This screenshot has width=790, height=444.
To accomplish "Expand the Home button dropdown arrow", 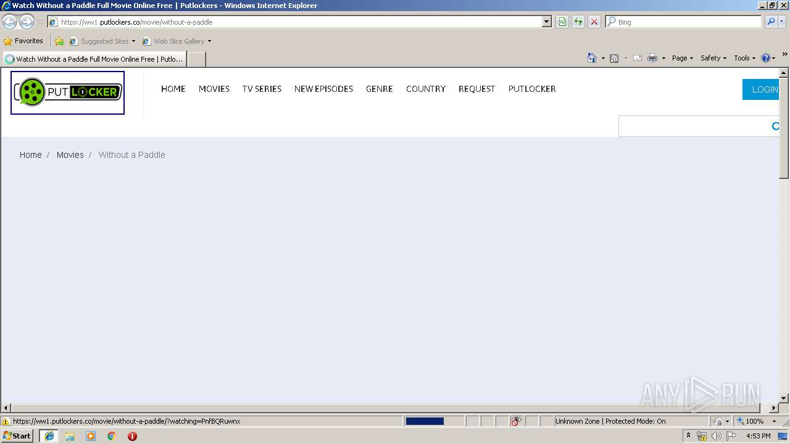I will [603, 58].
